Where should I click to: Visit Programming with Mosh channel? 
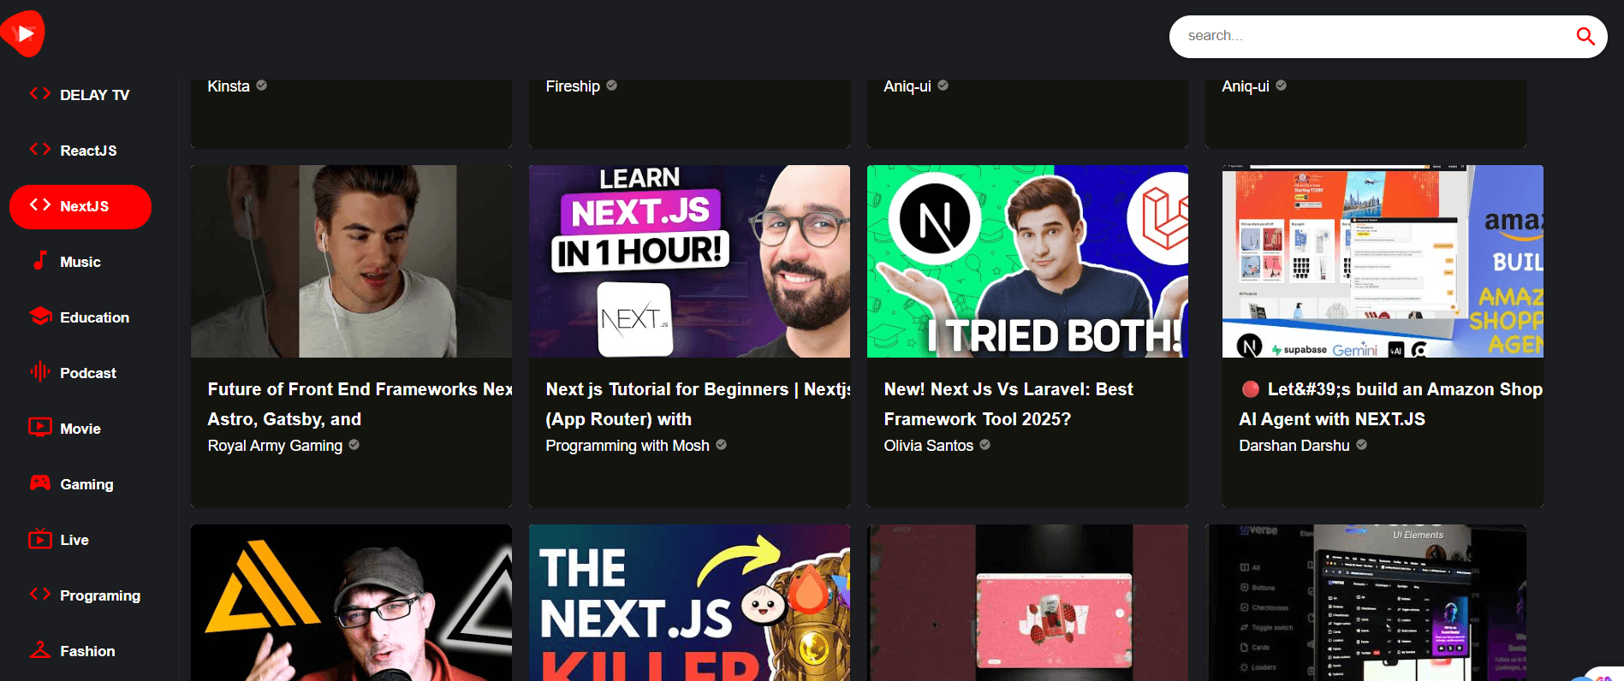coord(628,446)
